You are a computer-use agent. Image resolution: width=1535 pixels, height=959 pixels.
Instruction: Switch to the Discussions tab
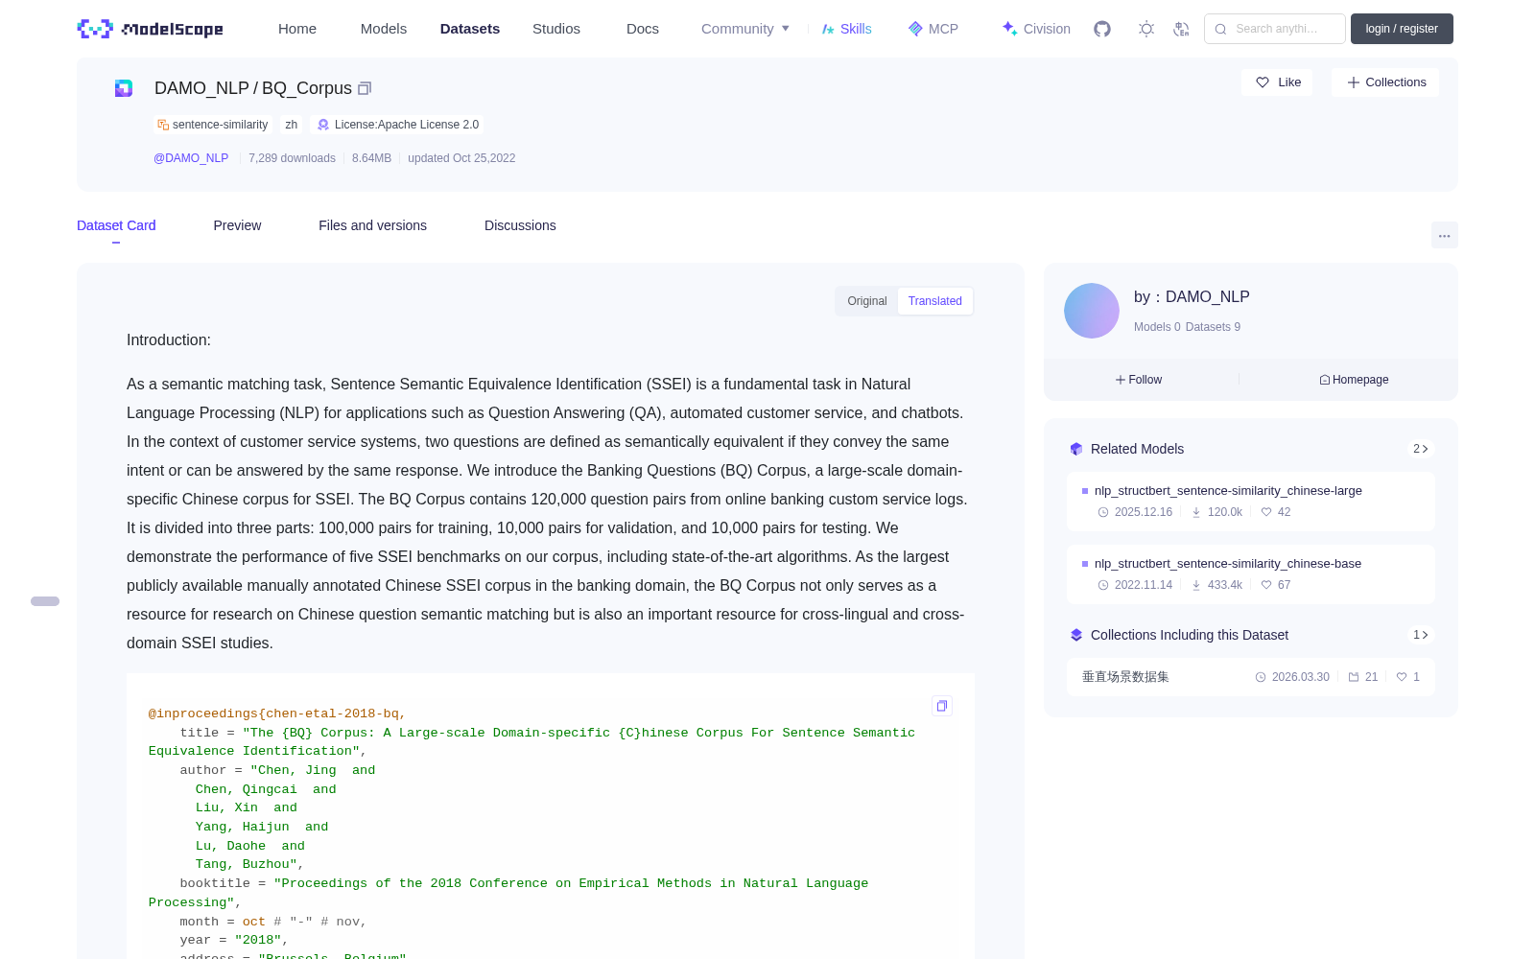(x=520, y=225)
